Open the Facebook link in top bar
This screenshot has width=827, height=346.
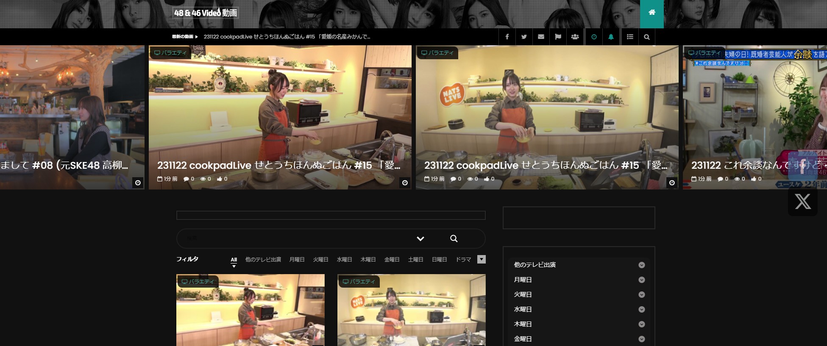point(507,37)
